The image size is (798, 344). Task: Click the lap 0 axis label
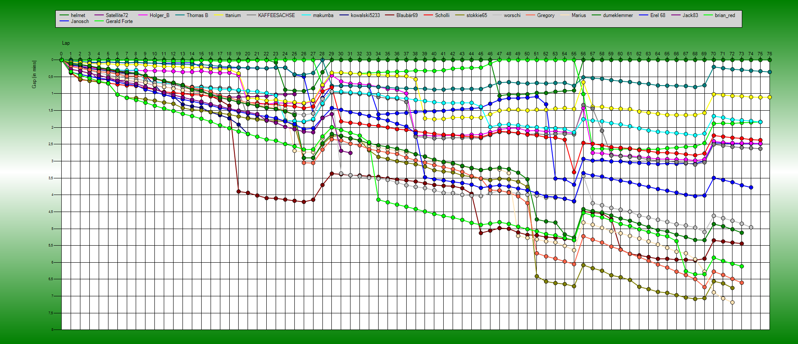(x=61, y=54)
